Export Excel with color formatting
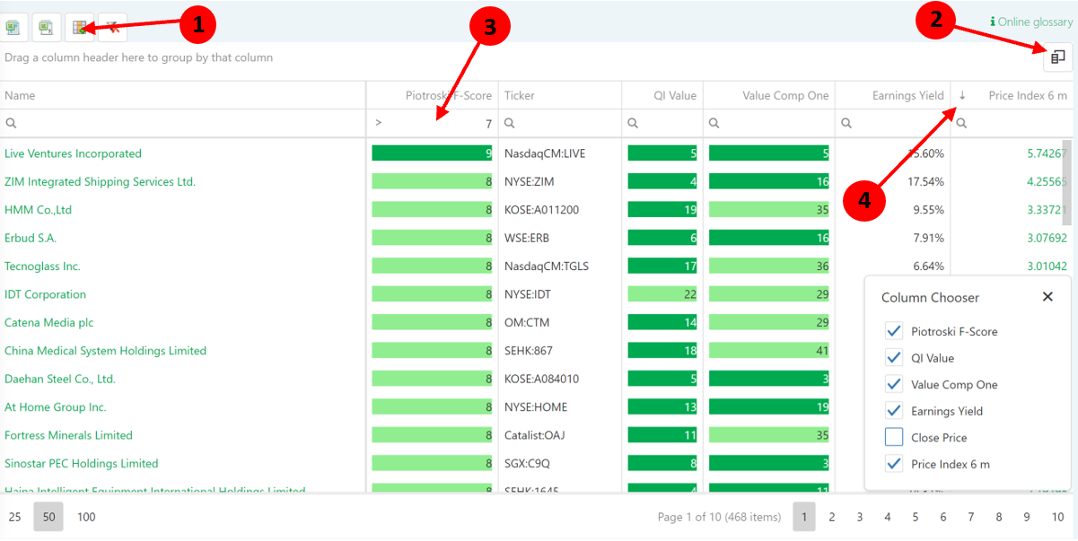Screen dimensions: 1078x541 79,26
